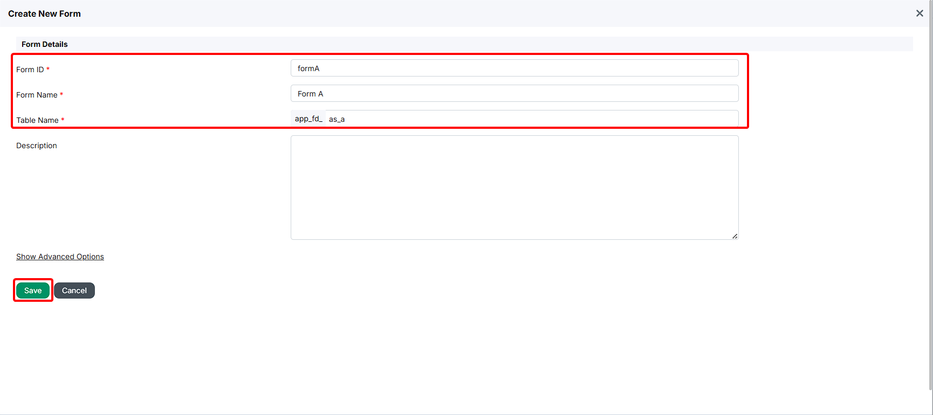Click the Form Name label
Screen dimensions: 933x415
pos(37,95)
